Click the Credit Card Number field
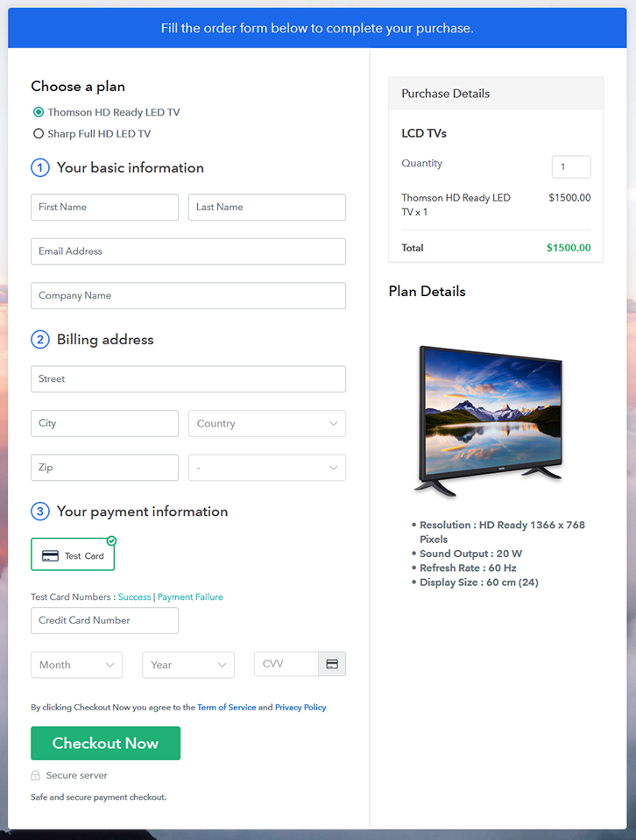 click(104, 620)
